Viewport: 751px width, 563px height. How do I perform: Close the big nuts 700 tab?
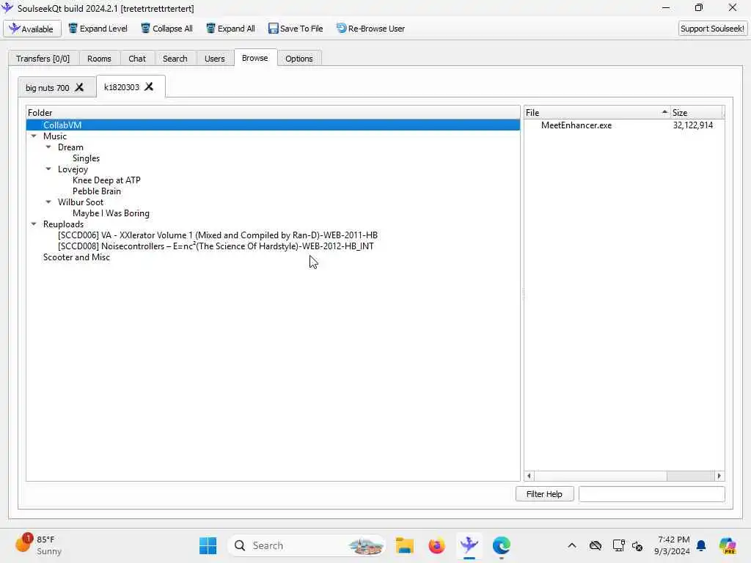tap(79, 87)
